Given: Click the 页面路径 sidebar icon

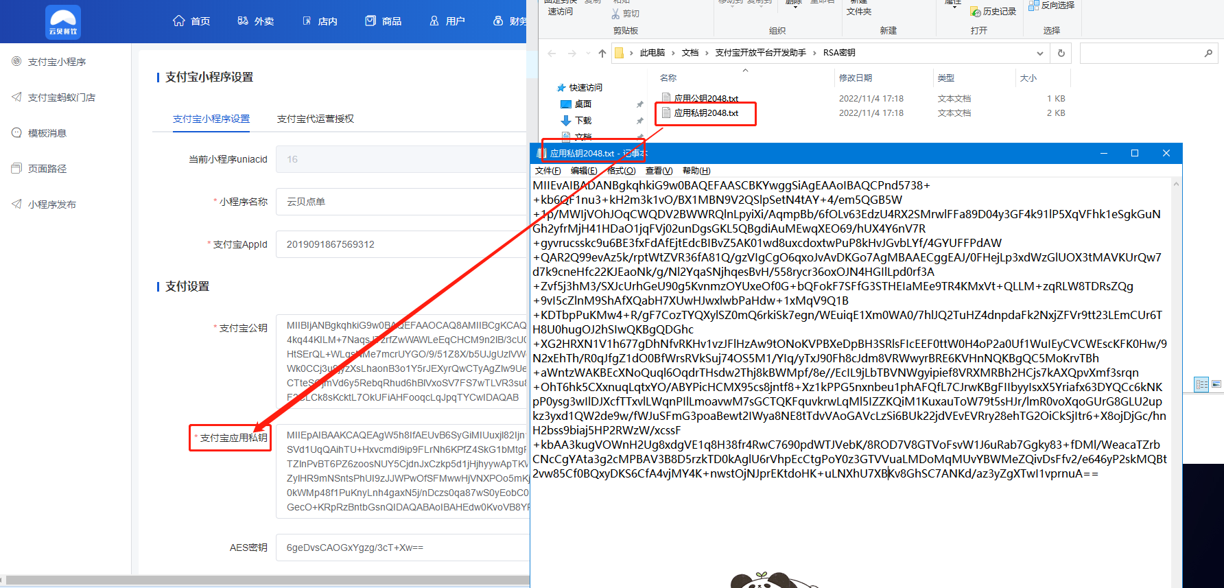Looking at the screenshot, I should (x=16, y=168).
